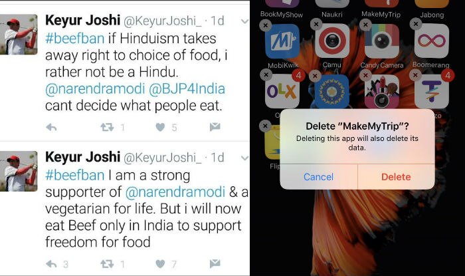The width and height of the screenshot is (465, 276).
Task: Open the Candy Camera app icon
Action: 382,41
